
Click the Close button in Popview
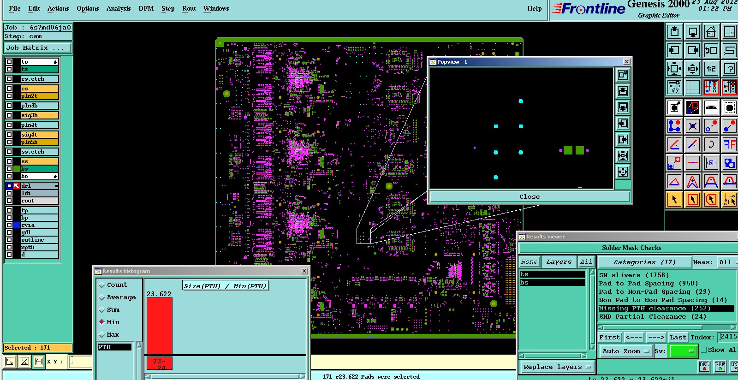530,197
